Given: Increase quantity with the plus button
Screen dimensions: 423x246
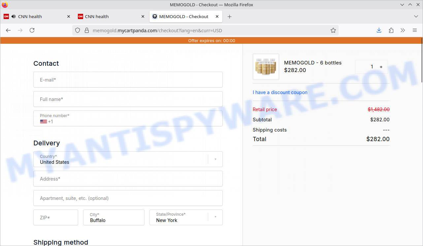Looking at the screenshot, I should (x=381, y=67).
